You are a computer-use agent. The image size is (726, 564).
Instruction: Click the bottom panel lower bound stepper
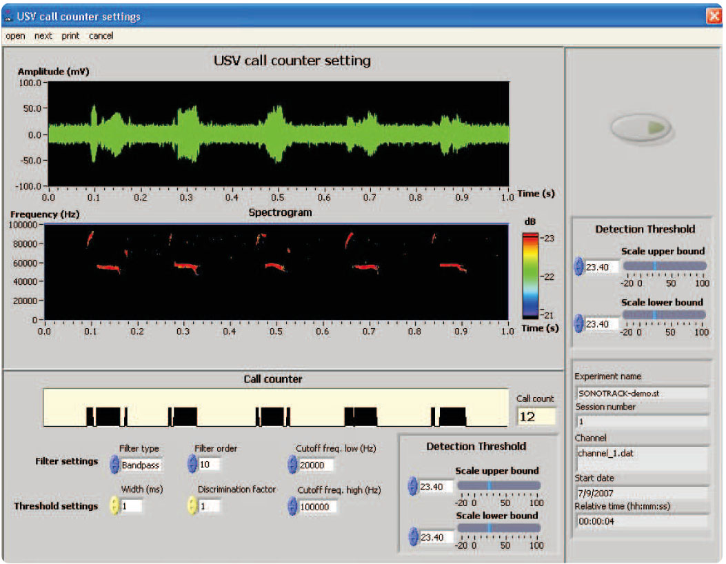point(413,536)
